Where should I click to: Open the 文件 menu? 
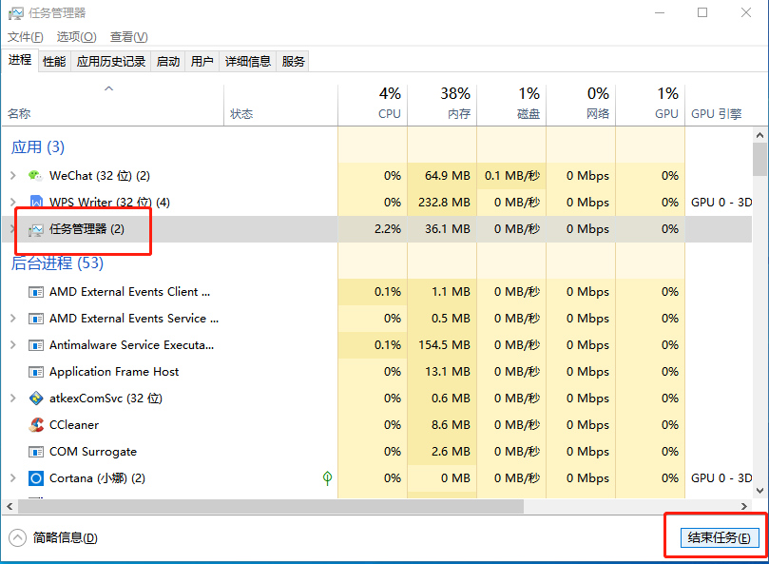point(26,37)
